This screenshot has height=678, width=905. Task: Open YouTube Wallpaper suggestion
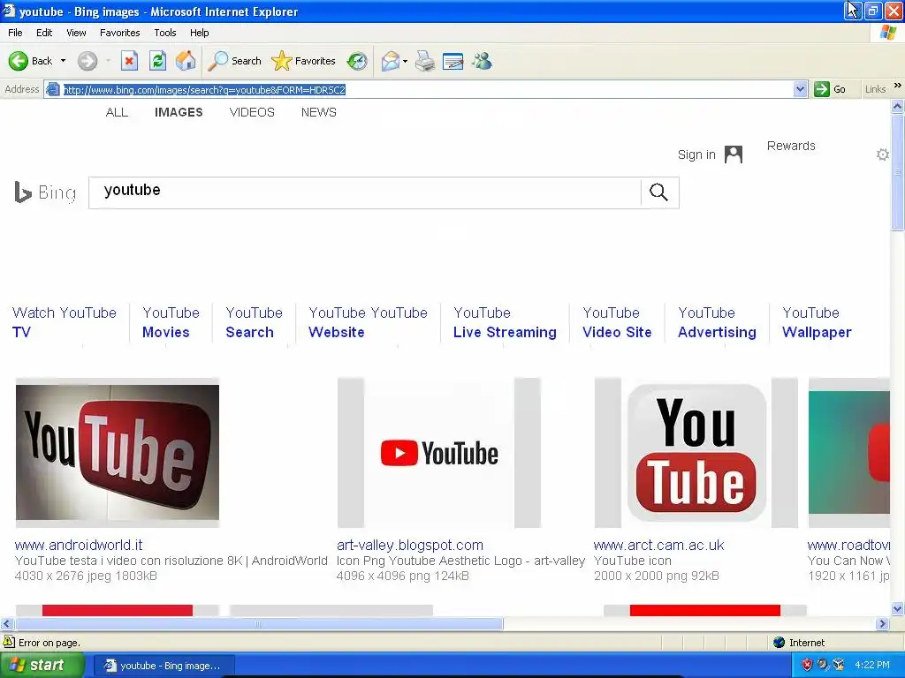[817, 322]
